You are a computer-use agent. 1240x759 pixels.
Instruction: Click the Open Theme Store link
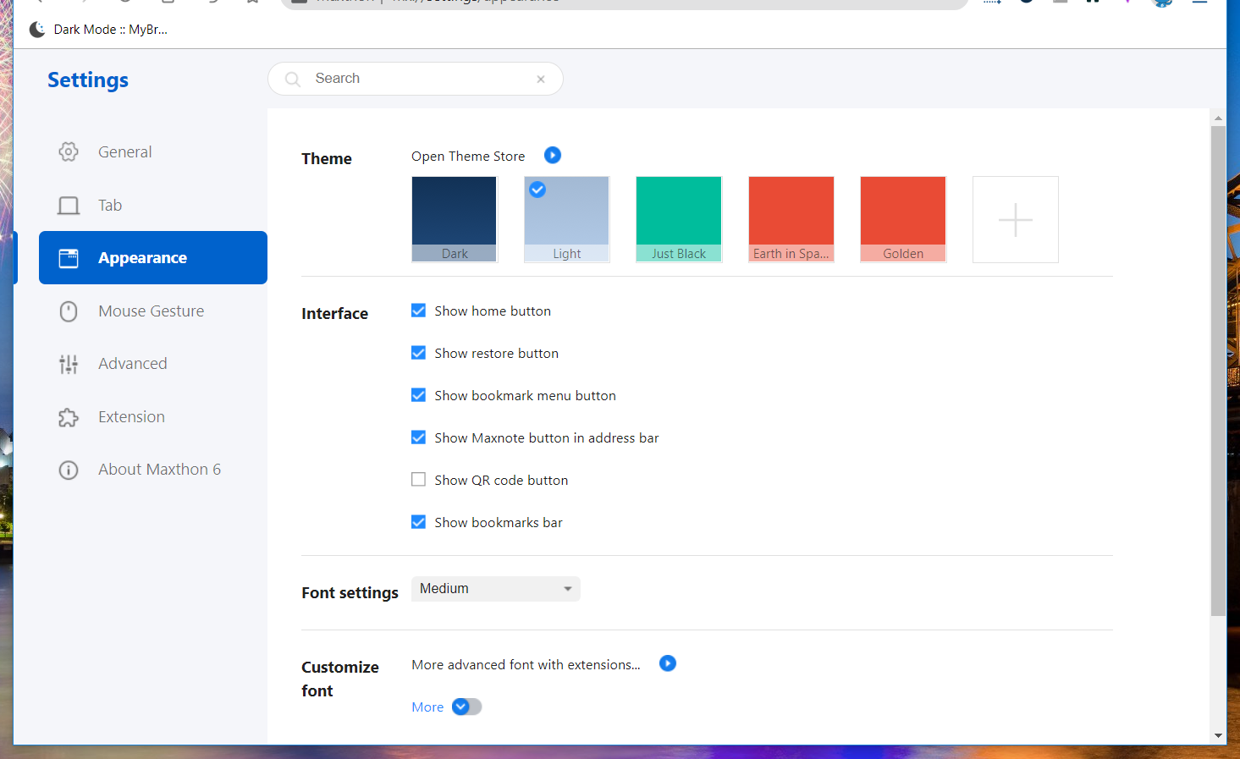467,156
